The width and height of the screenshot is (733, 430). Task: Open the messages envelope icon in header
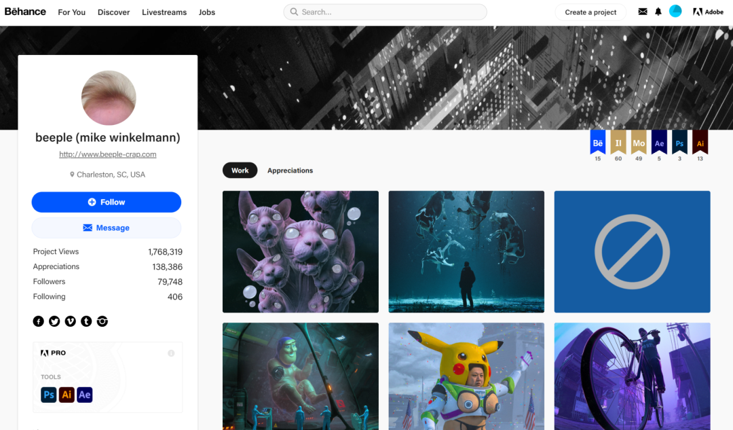pos(643,12)
